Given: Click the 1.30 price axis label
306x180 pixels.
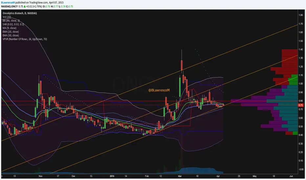Looking at the screenshot, I should (301, 58).
